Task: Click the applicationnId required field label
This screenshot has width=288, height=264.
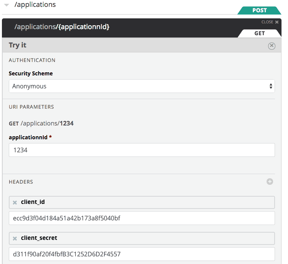Action: (x=30, y=137)
